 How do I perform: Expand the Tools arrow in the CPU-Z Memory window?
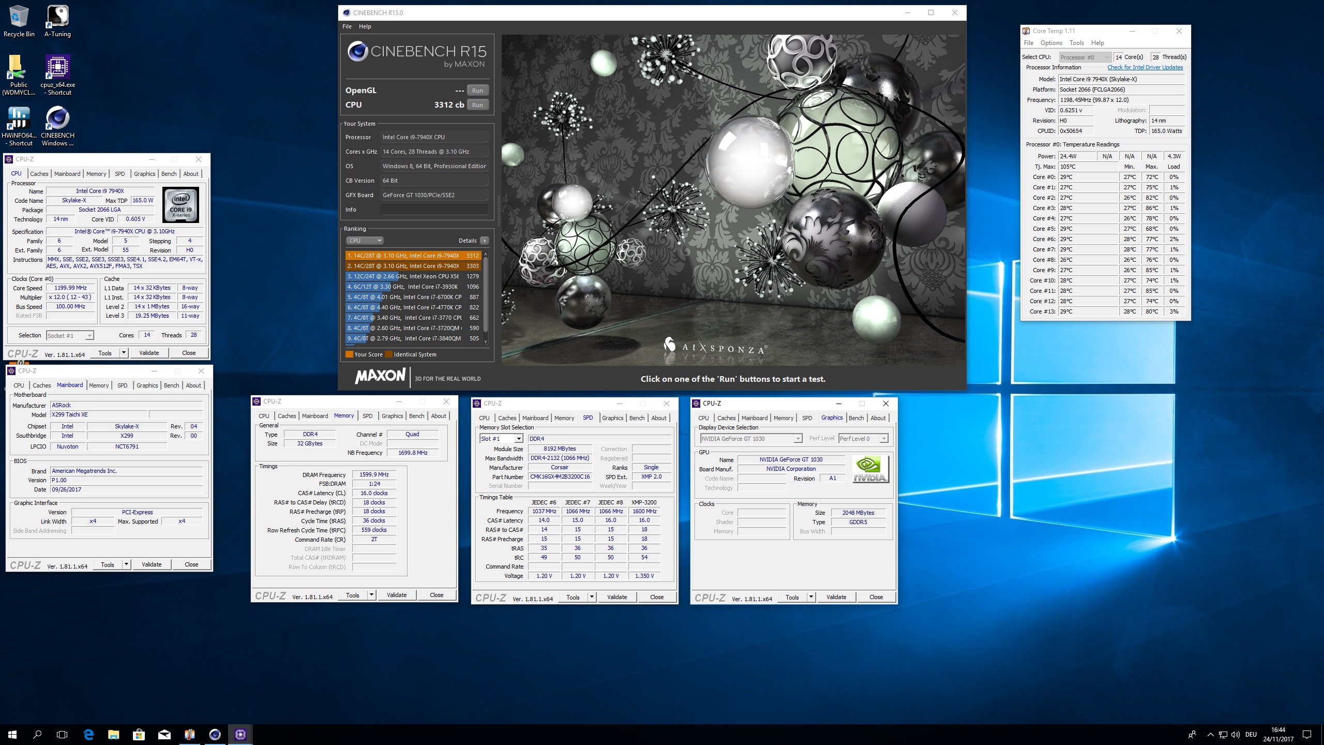371,595
